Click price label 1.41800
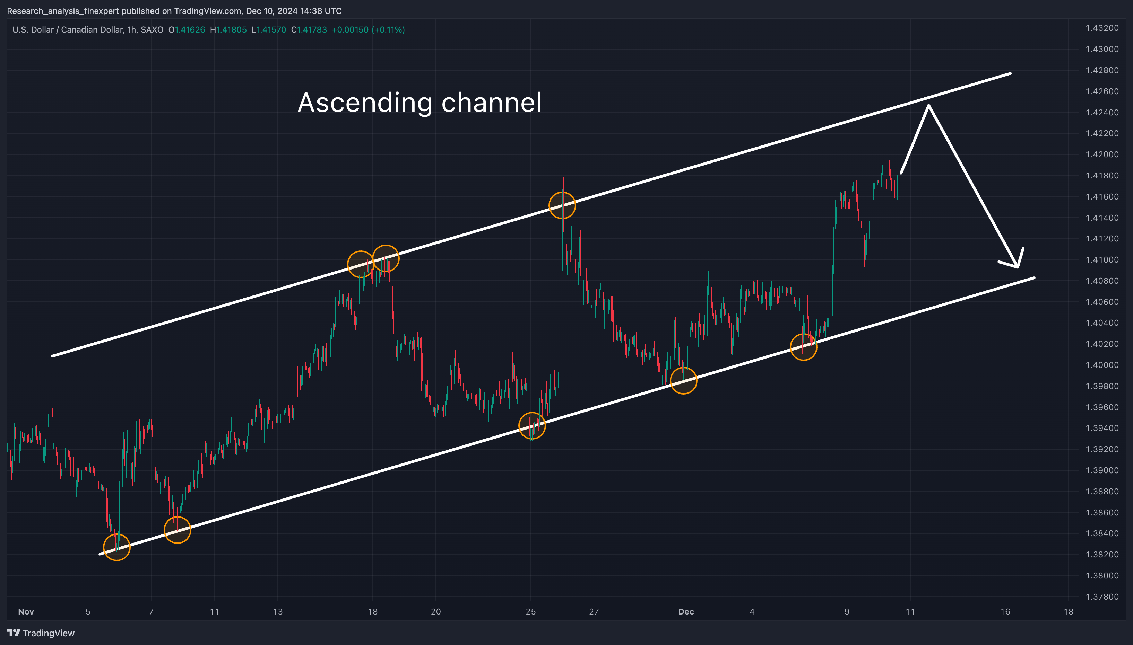 [1102, 175]
